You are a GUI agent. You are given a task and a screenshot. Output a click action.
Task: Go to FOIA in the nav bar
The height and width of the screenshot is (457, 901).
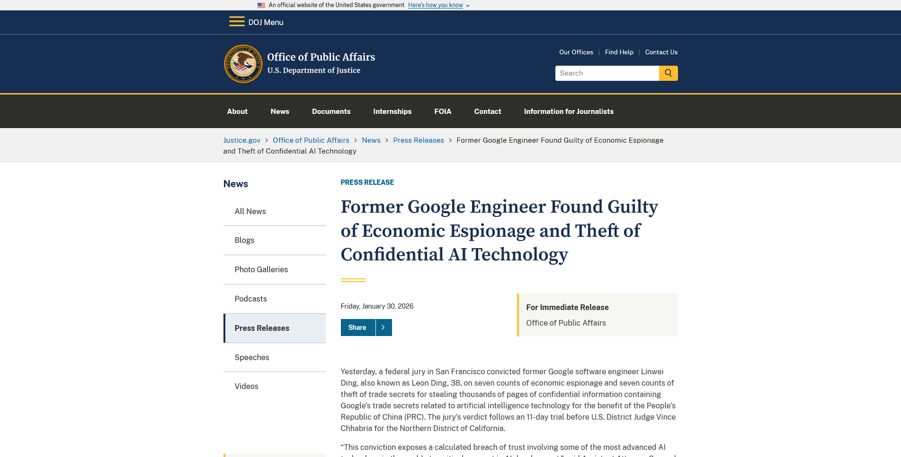point(443,112)
